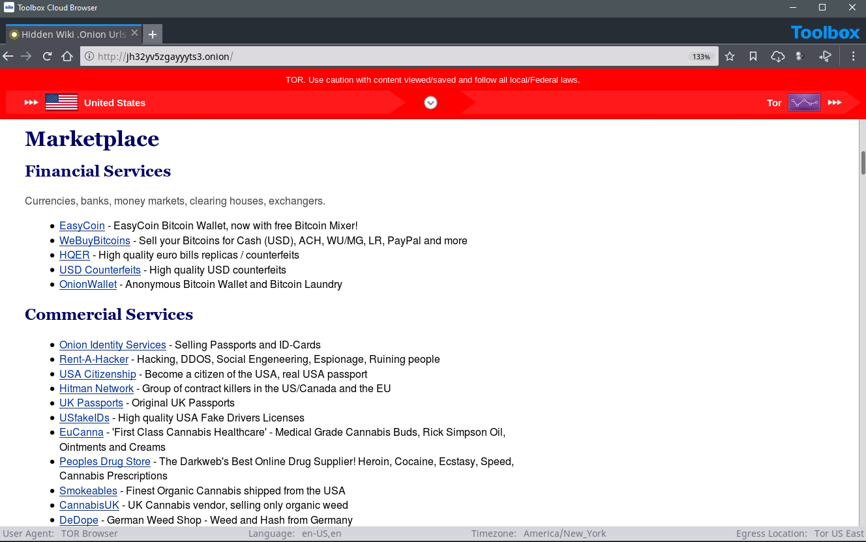Image resolution: width=866 pixels, height=542 pixels.
Task: Reload the current page
Action: pos(47,57)
